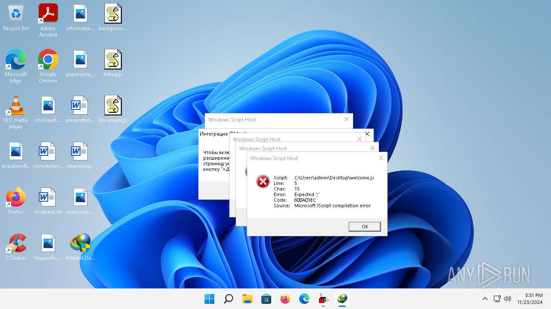Close the third Windows Script Host dialog
551x309 pixels.
tap(359, 139)
